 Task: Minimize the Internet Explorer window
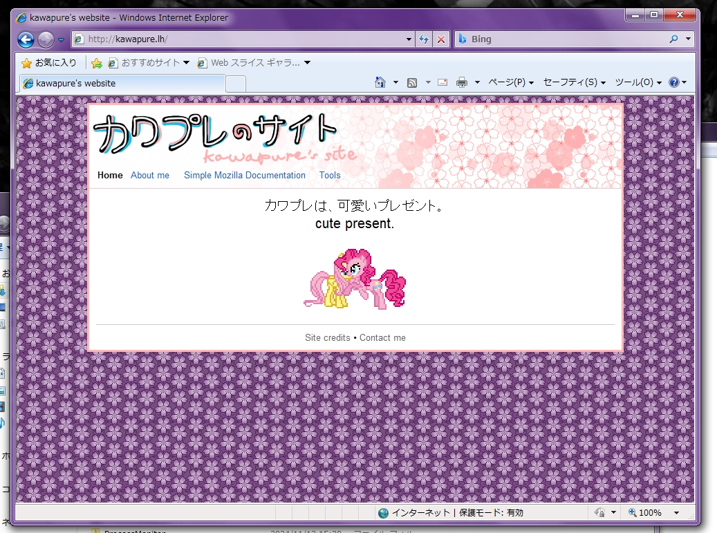pos(635,15)
